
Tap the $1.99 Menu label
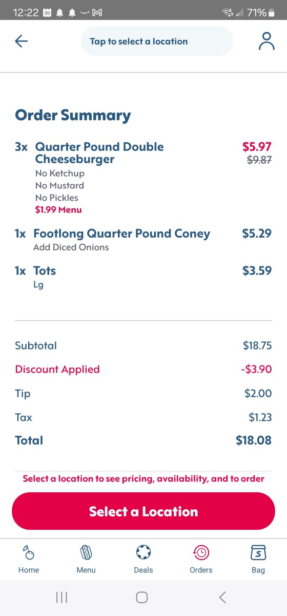point(58,209)
